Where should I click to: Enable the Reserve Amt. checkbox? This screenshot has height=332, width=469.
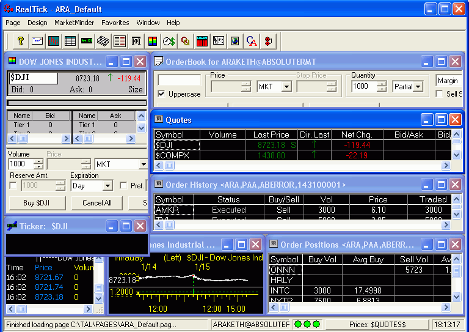tap(13, 186)
